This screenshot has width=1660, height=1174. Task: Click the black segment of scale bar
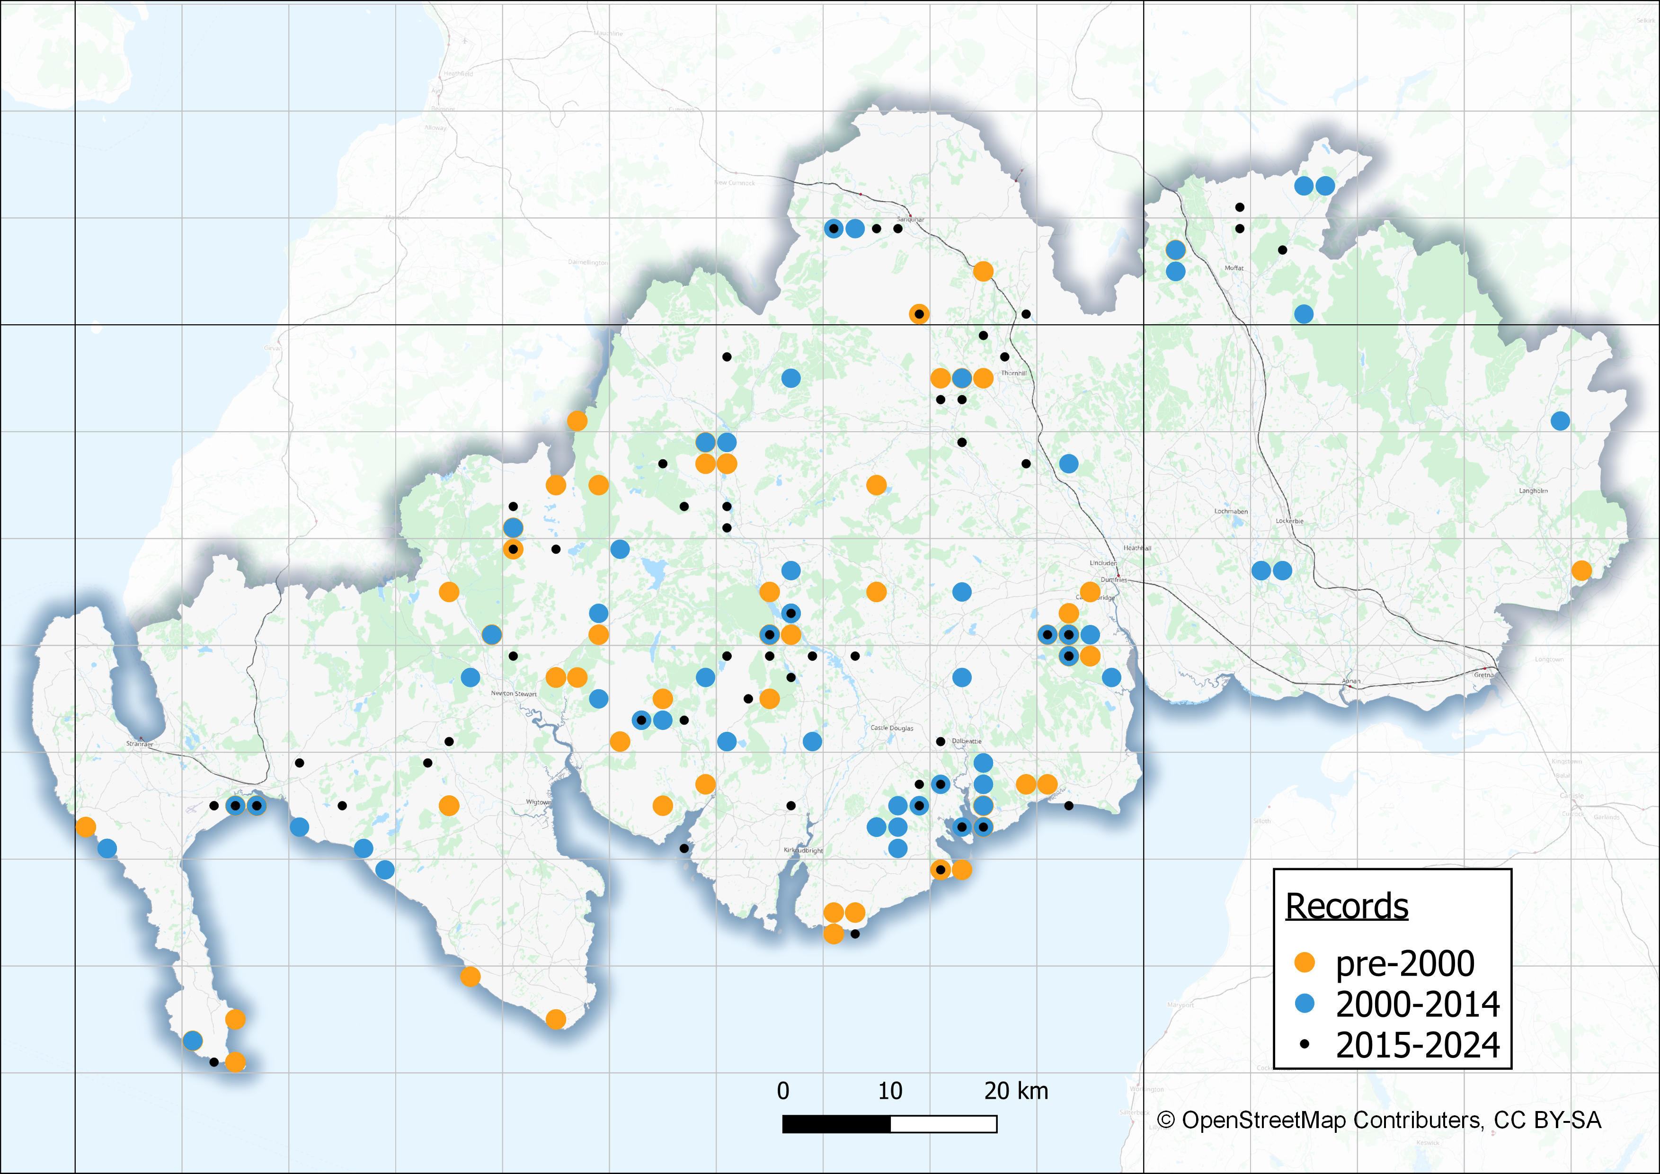[836, 1124]
